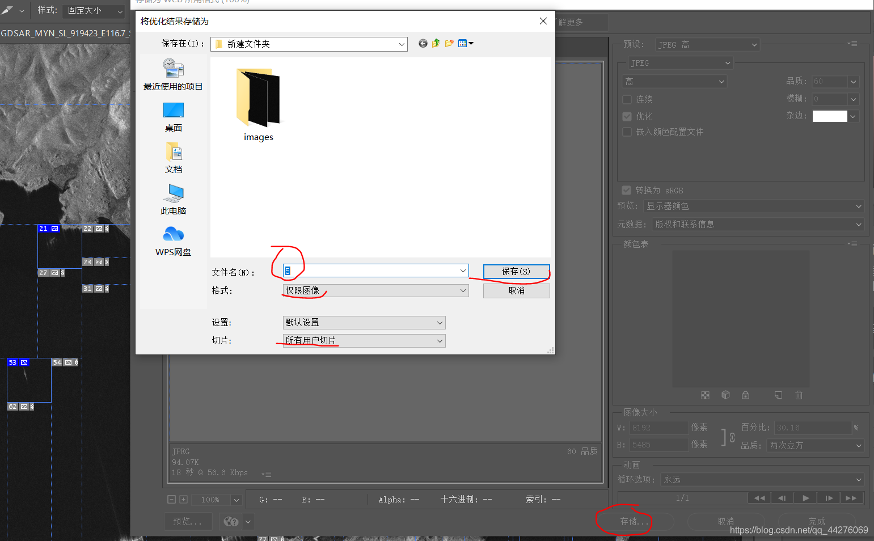
Task: Expand the 保存在 folder location dropdown
Action: point(309,44)
